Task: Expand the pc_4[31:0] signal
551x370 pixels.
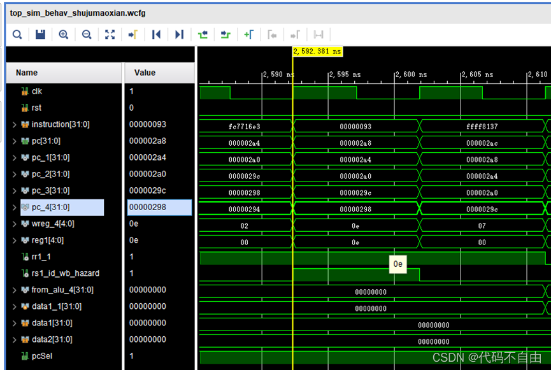Action: [14, 208]
